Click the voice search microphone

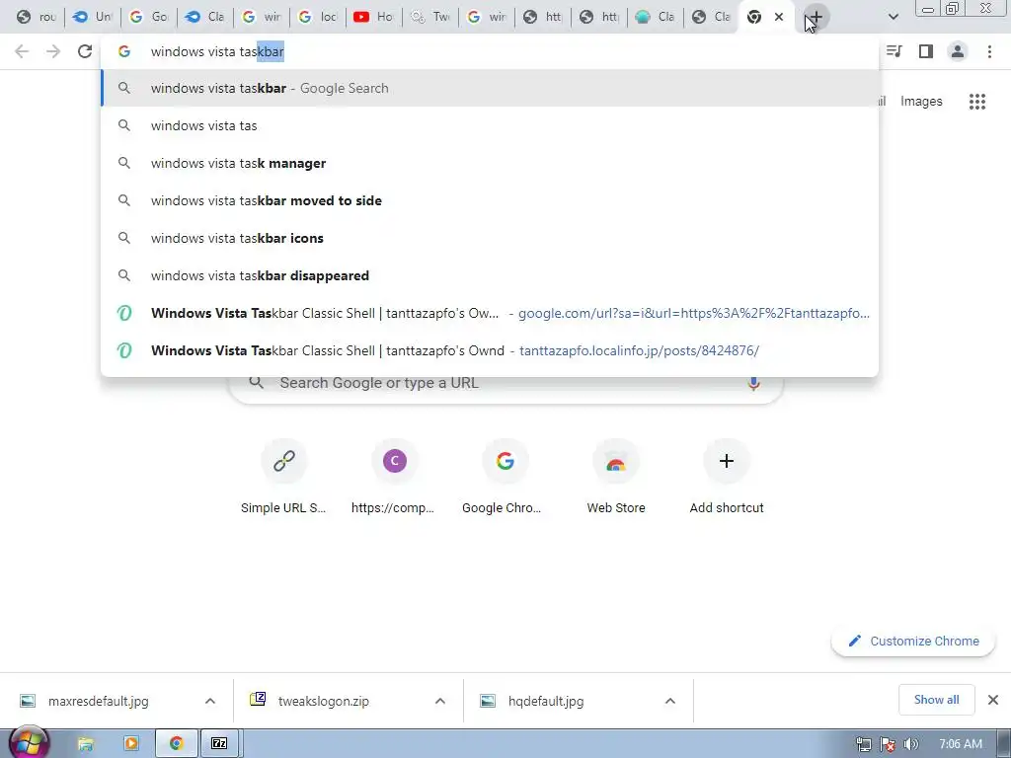tap(753, 383)
